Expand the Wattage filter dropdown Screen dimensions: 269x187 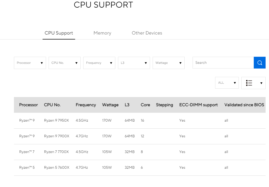tap(169, 63)
